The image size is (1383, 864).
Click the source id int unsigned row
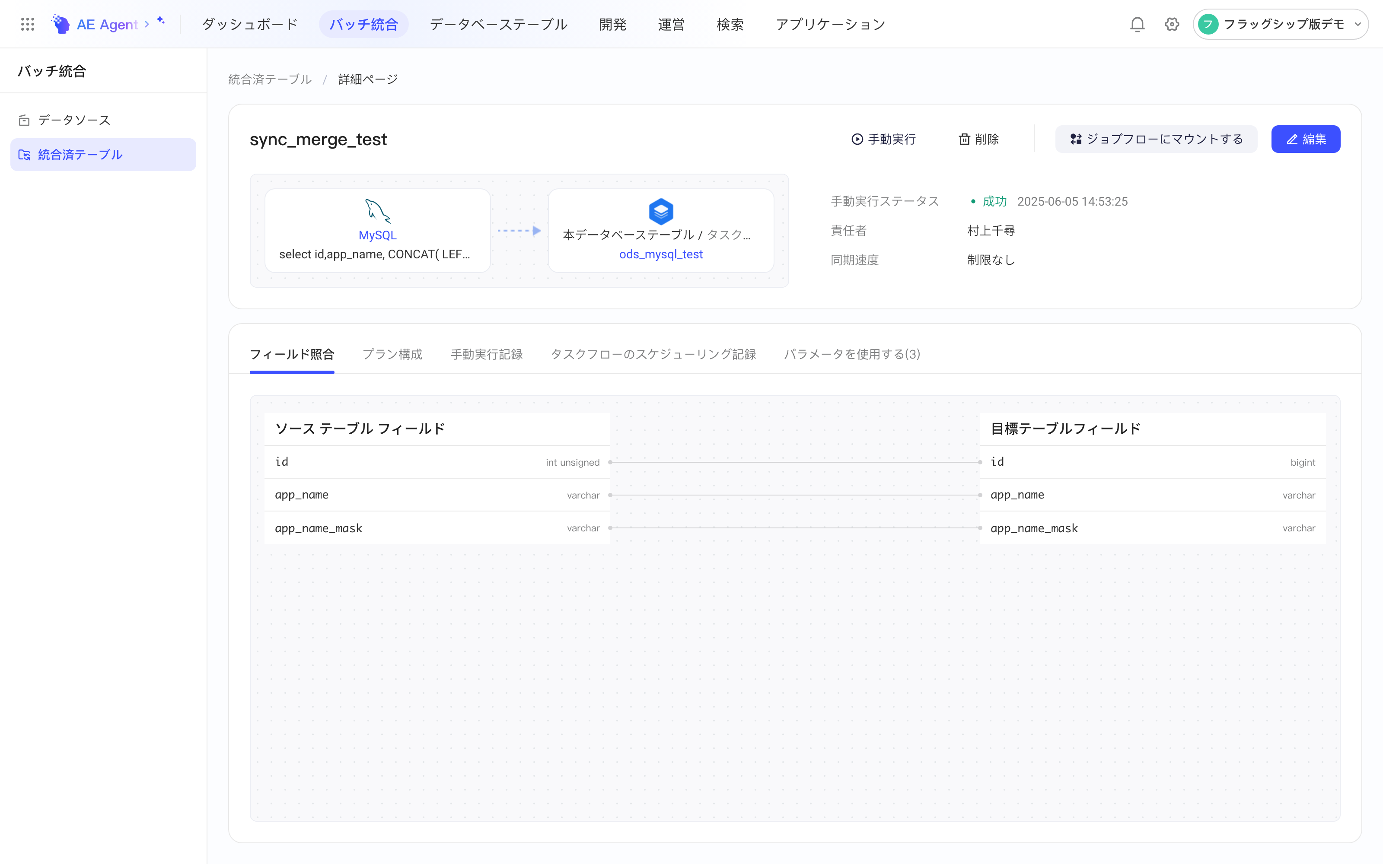437,462
